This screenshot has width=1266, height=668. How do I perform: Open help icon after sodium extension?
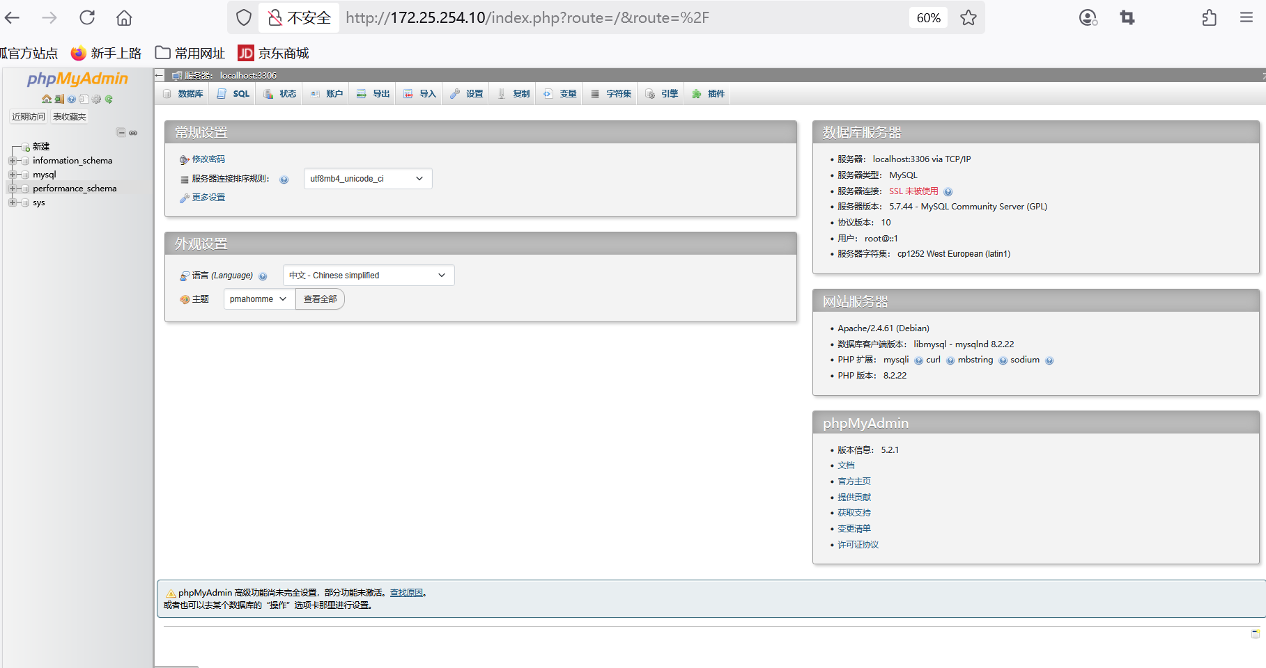pyautogui.click(x=1049, y=360)
